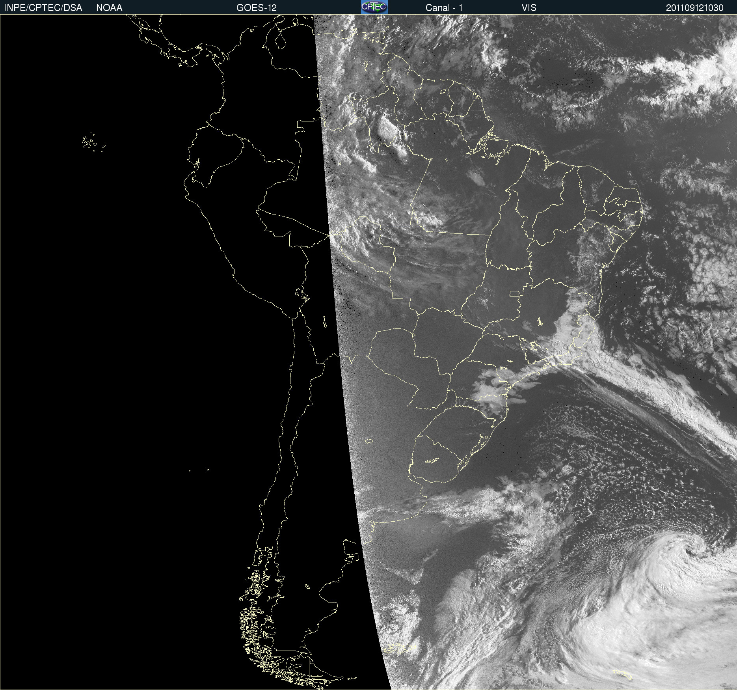Click the 201109121030 timestamp
Image resolution: width=737 pixels, height=690 pixels.
pos(694,7)
